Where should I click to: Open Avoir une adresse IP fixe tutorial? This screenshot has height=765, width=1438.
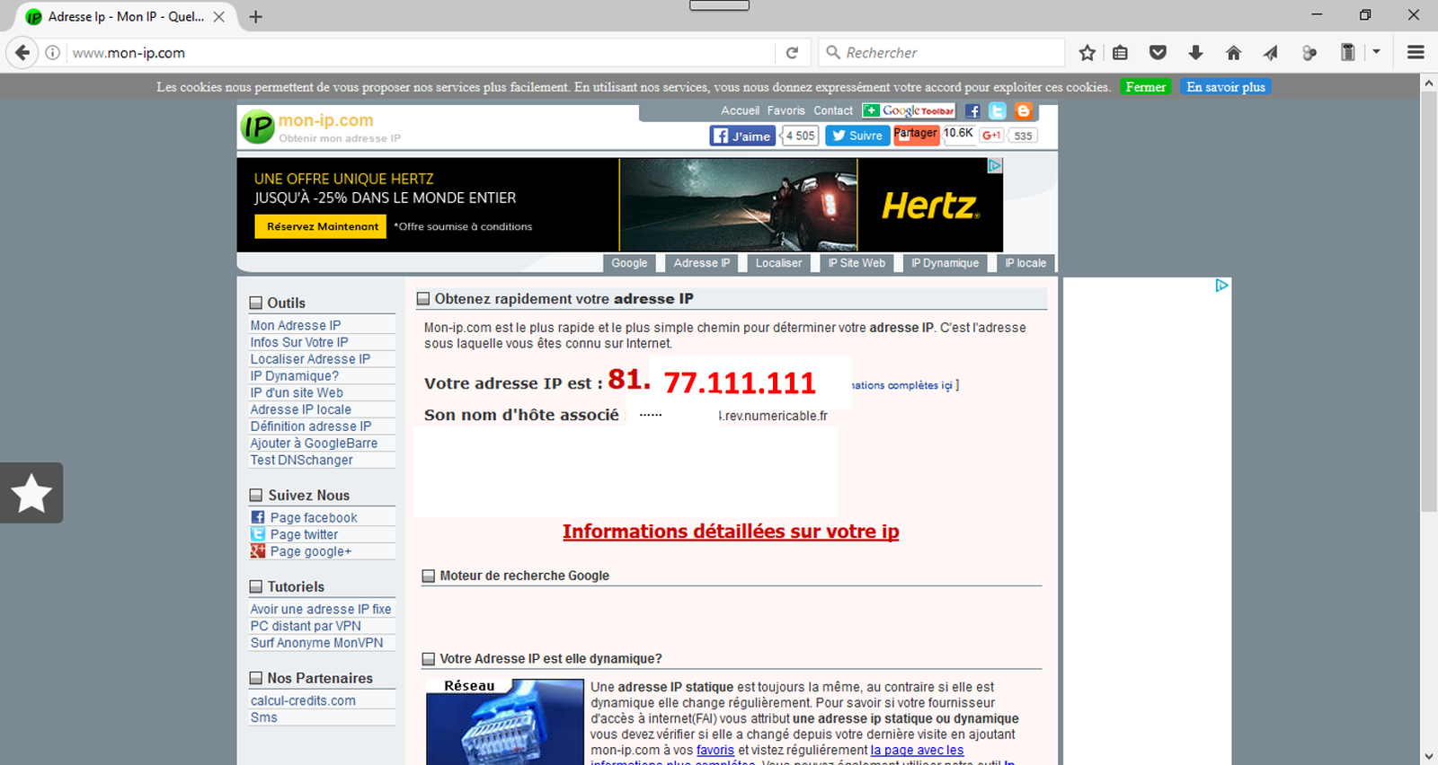click(321, 609)
